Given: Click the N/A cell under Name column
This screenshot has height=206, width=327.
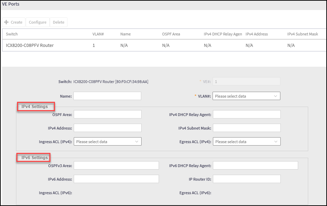Looking at the screenshot, I should (124, 45).
